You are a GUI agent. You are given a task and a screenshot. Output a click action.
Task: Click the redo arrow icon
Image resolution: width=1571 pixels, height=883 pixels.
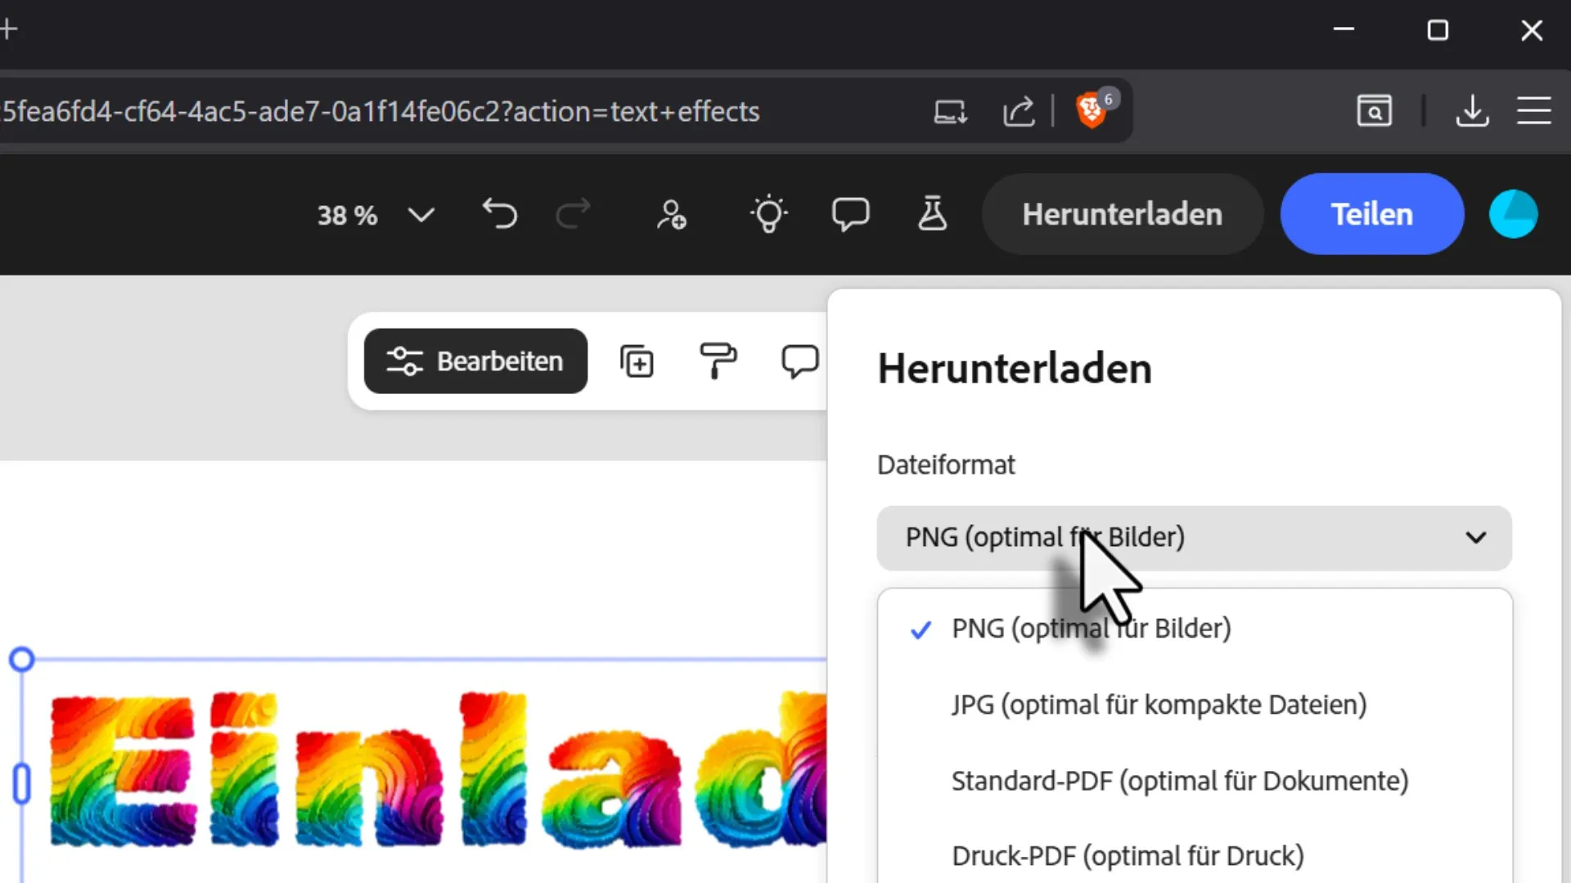(573, 214)
